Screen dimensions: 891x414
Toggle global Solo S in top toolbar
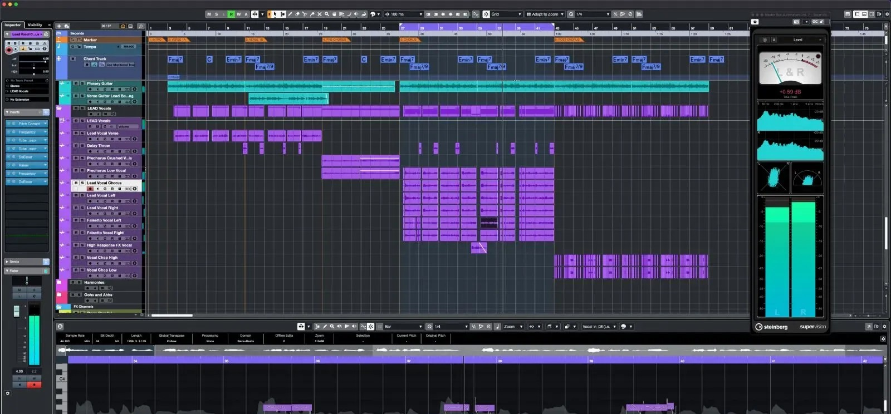pos(217,14)
